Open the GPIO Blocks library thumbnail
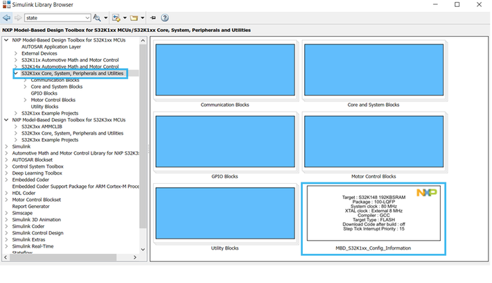This screenshot has width=492, height=283. pos(225,141)
